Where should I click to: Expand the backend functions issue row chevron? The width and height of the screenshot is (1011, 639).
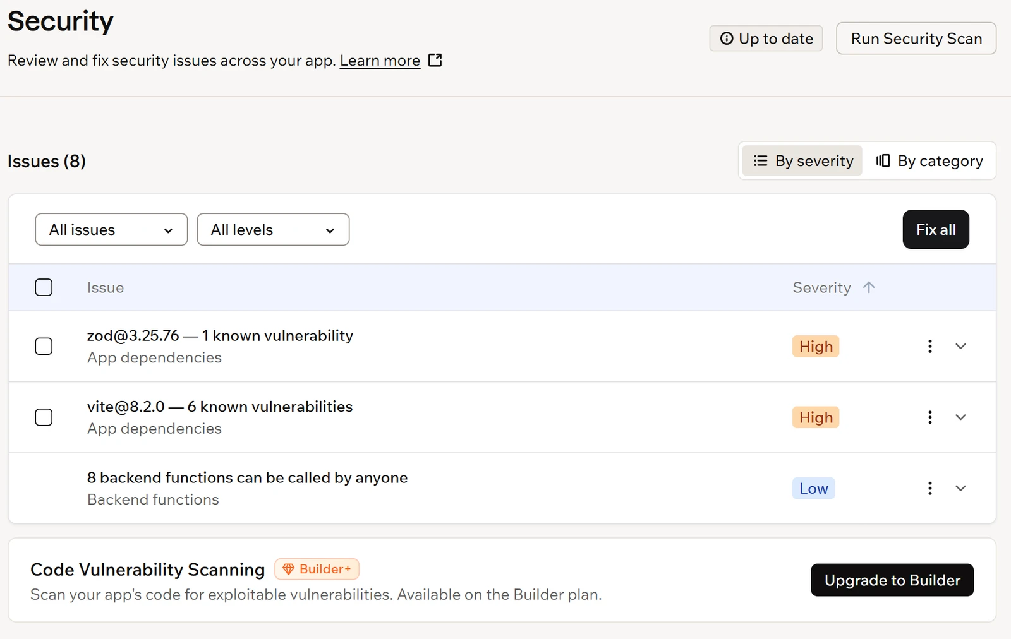(x=960, y=488)
